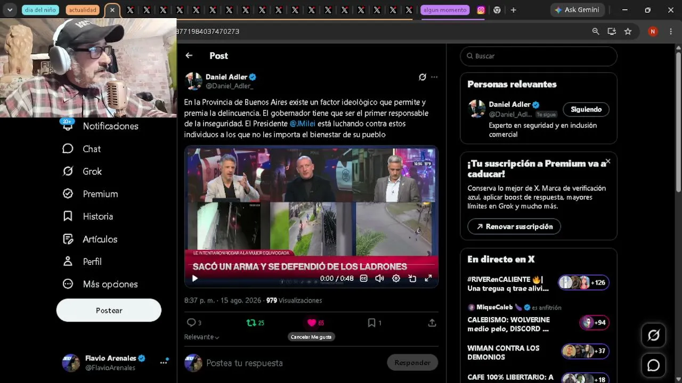Expand Más opciones menu
The width and height of the screenshot is (682, 383).
click(x=100, y=284)
